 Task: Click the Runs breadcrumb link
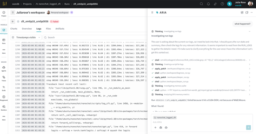pyautogui.click(x=67, y=4)
